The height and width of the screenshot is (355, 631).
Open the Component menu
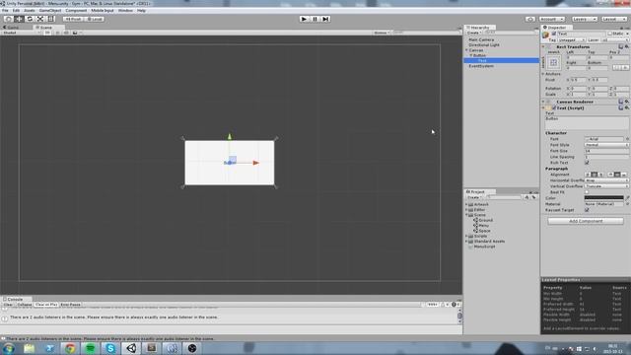pos(76,11)
